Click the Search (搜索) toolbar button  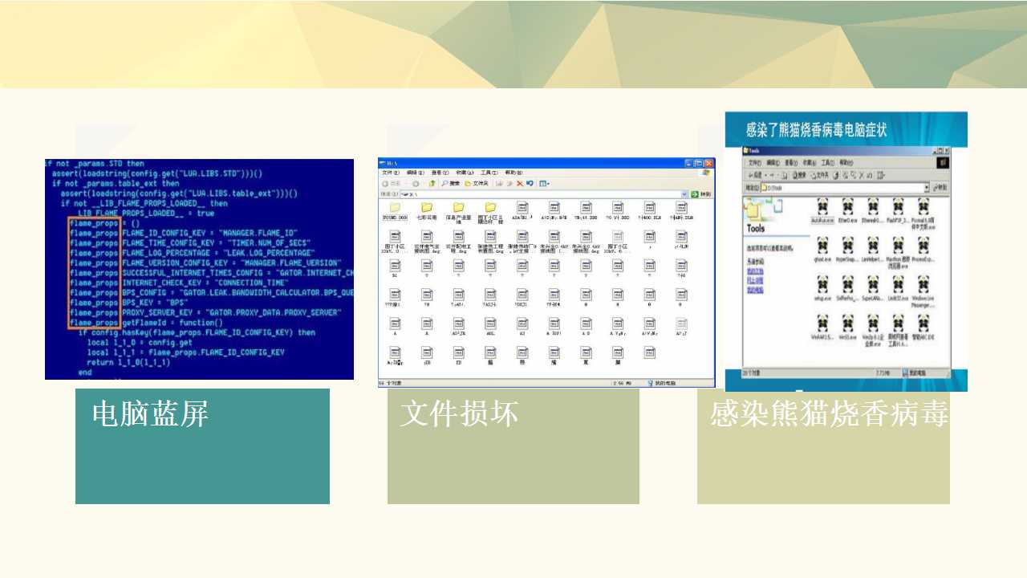[x=451, y=183]
